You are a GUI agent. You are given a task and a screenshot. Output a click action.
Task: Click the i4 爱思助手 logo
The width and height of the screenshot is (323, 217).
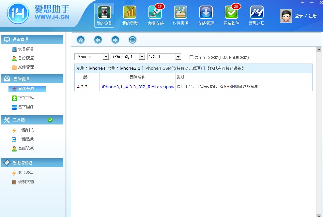[38, 13]
